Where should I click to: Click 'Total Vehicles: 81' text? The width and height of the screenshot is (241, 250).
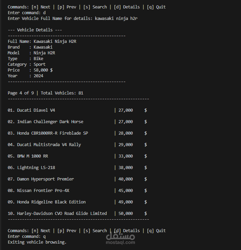[62, 93]
